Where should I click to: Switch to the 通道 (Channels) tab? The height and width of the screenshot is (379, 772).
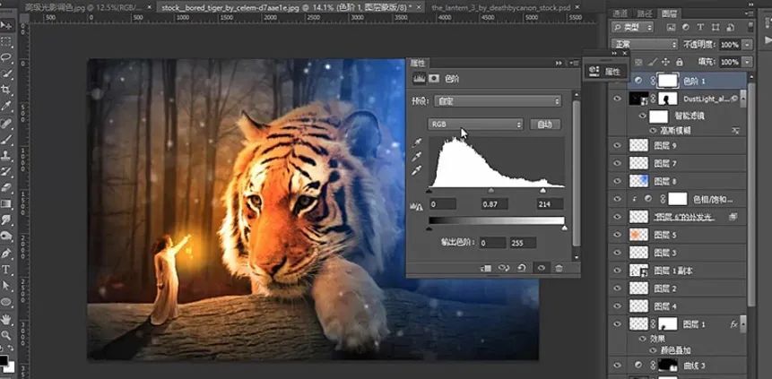[x=620, y=13]
